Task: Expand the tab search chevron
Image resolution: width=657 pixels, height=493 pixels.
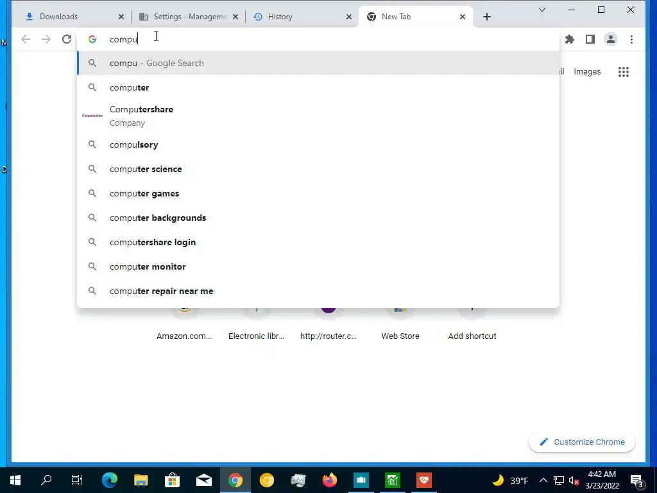Action: coord(542,10)
